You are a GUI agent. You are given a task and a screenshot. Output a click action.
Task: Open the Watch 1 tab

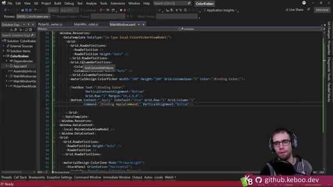(170, 178)
